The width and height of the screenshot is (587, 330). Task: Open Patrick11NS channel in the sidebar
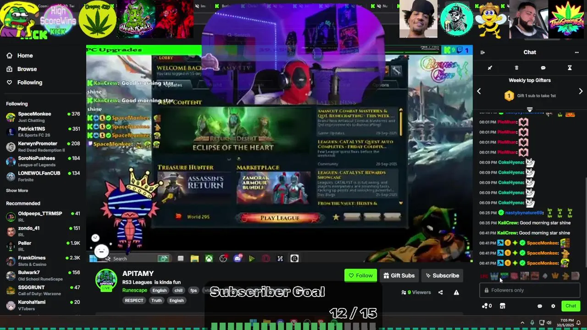tap(43, 132)
